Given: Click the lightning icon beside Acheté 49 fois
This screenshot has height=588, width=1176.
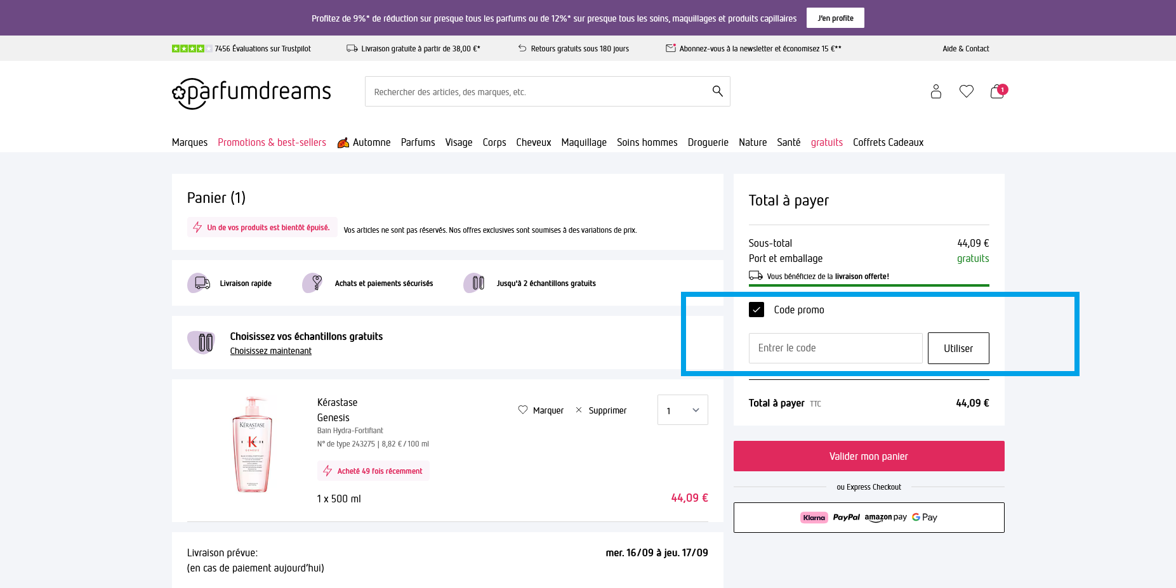Looking at the screenshot, I should point(327,471).
